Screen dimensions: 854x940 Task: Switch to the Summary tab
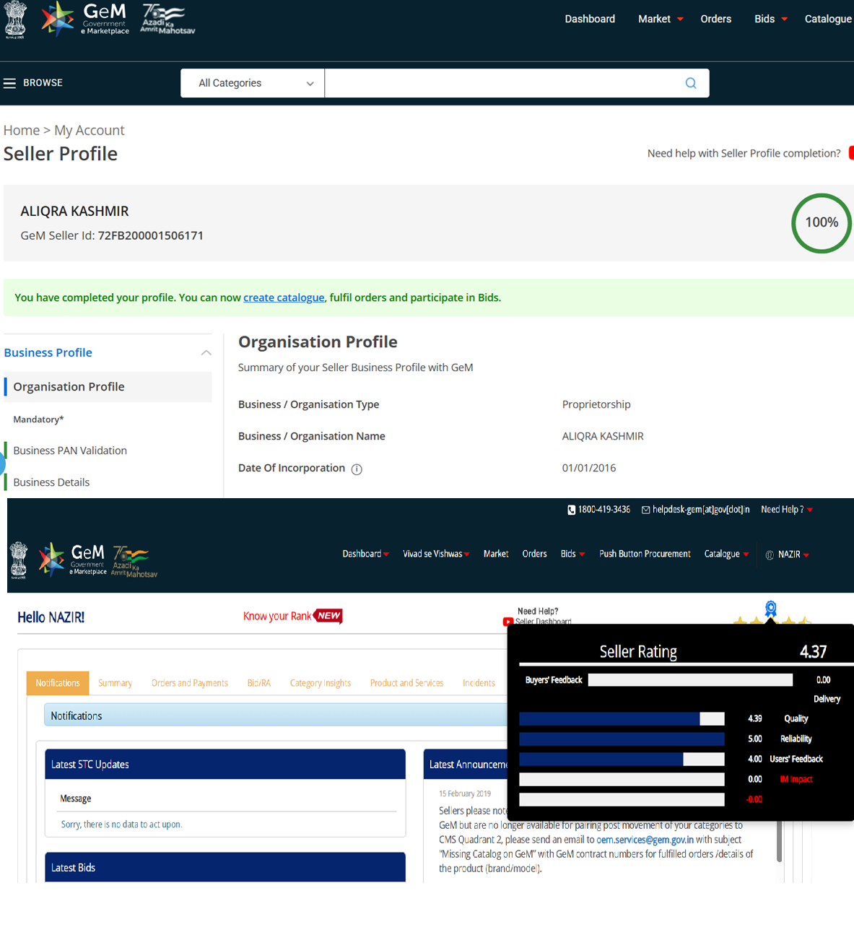(x=115, y=683)
